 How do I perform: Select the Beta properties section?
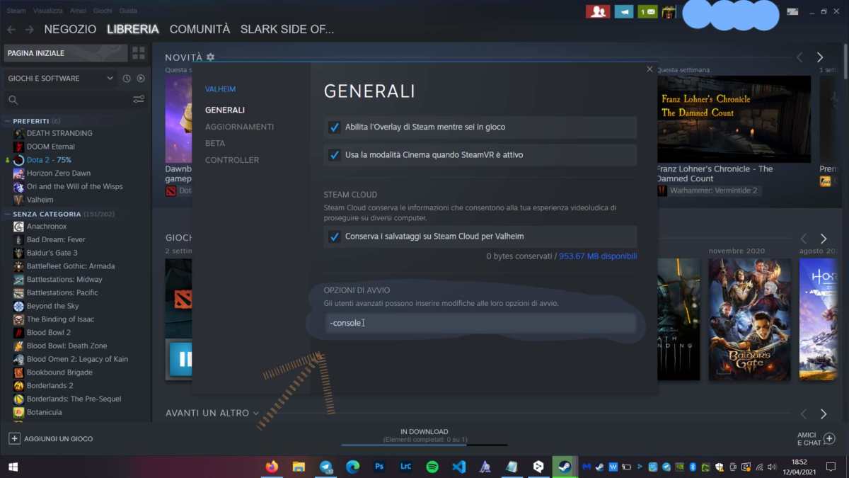point(215,143)
